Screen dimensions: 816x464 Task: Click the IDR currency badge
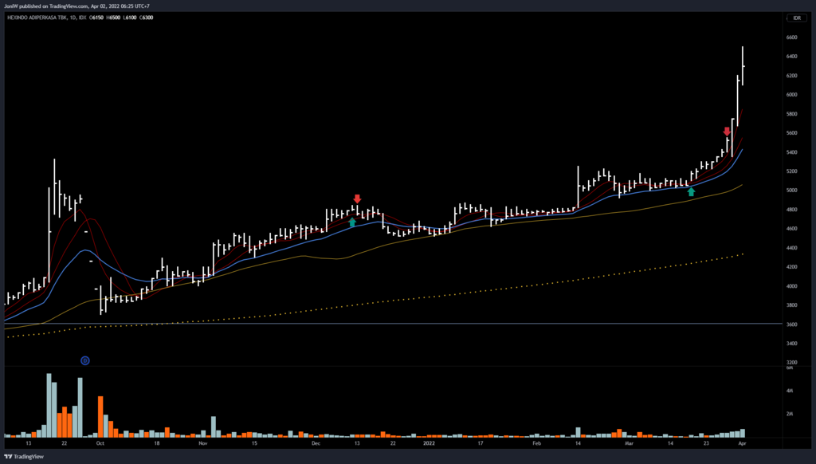(794, 18)
